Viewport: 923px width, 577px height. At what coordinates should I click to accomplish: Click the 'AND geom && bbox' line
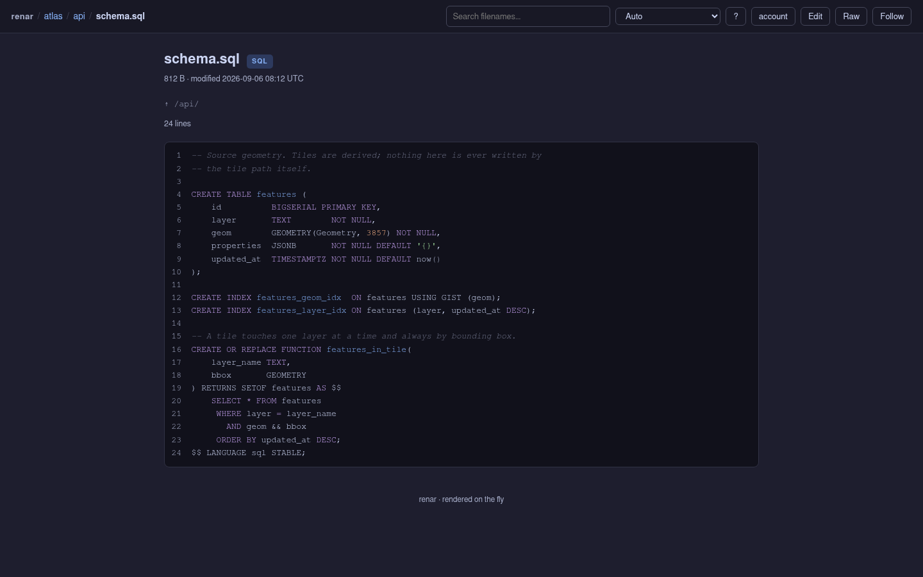click(266, 426)
